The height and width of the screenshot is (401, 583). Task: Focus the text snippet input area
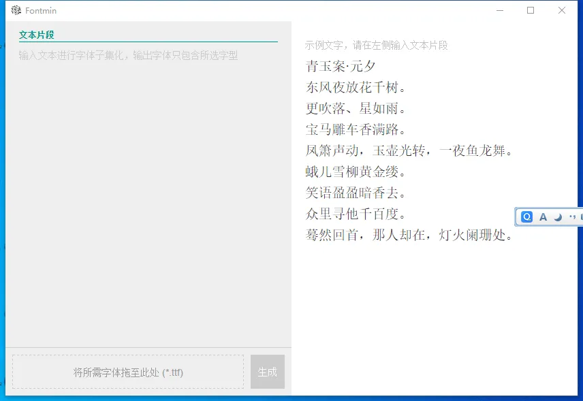[148, 195]
